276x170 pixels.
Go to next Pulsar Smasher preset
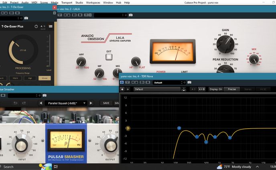pos(91,103)
